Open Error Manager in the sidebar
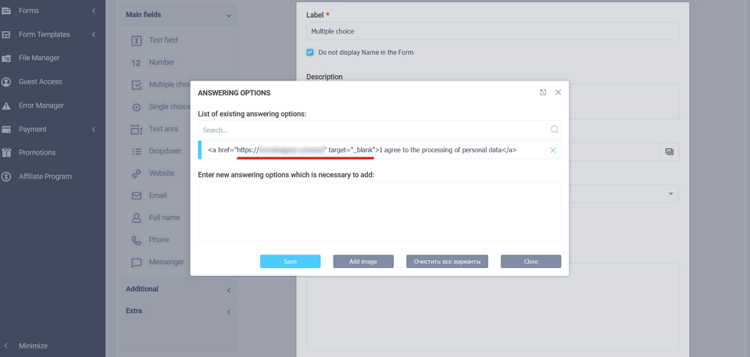Screen dimensions: 750x357 41,105
